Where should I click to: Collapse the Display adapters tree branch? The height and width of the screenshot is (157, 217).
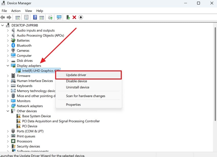click(x=8, y=66)
